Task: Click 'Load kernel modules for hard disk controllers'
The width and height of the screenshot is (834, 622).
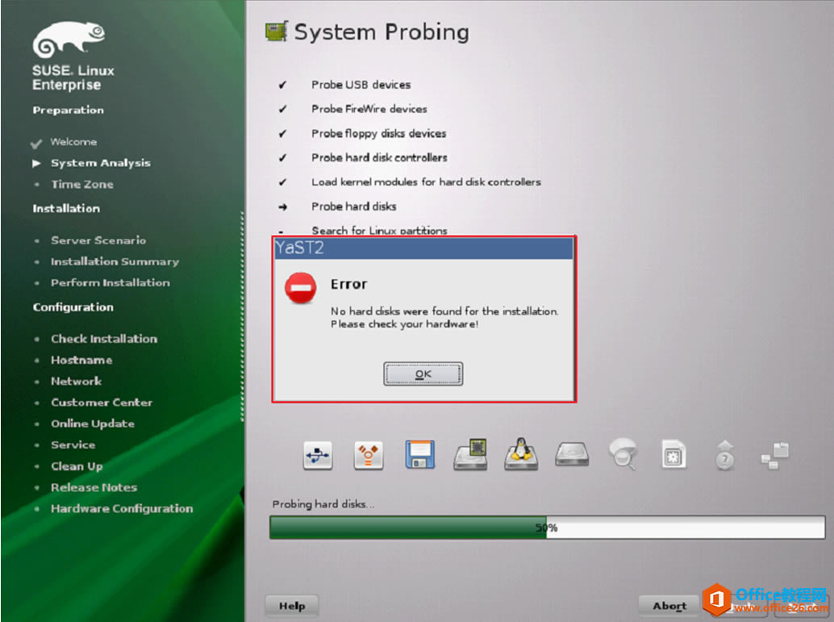Action: coord(426,182)
